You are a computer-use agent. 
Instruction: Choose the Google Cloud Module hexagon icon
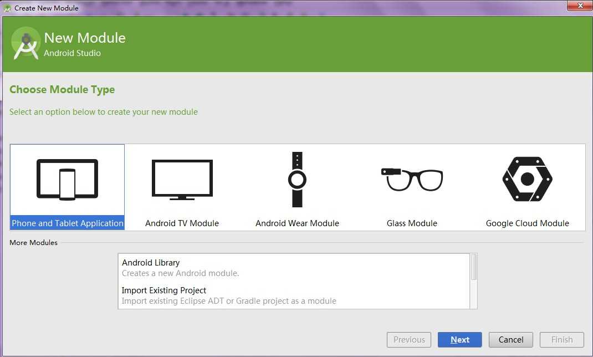click(x=527, y=179)
